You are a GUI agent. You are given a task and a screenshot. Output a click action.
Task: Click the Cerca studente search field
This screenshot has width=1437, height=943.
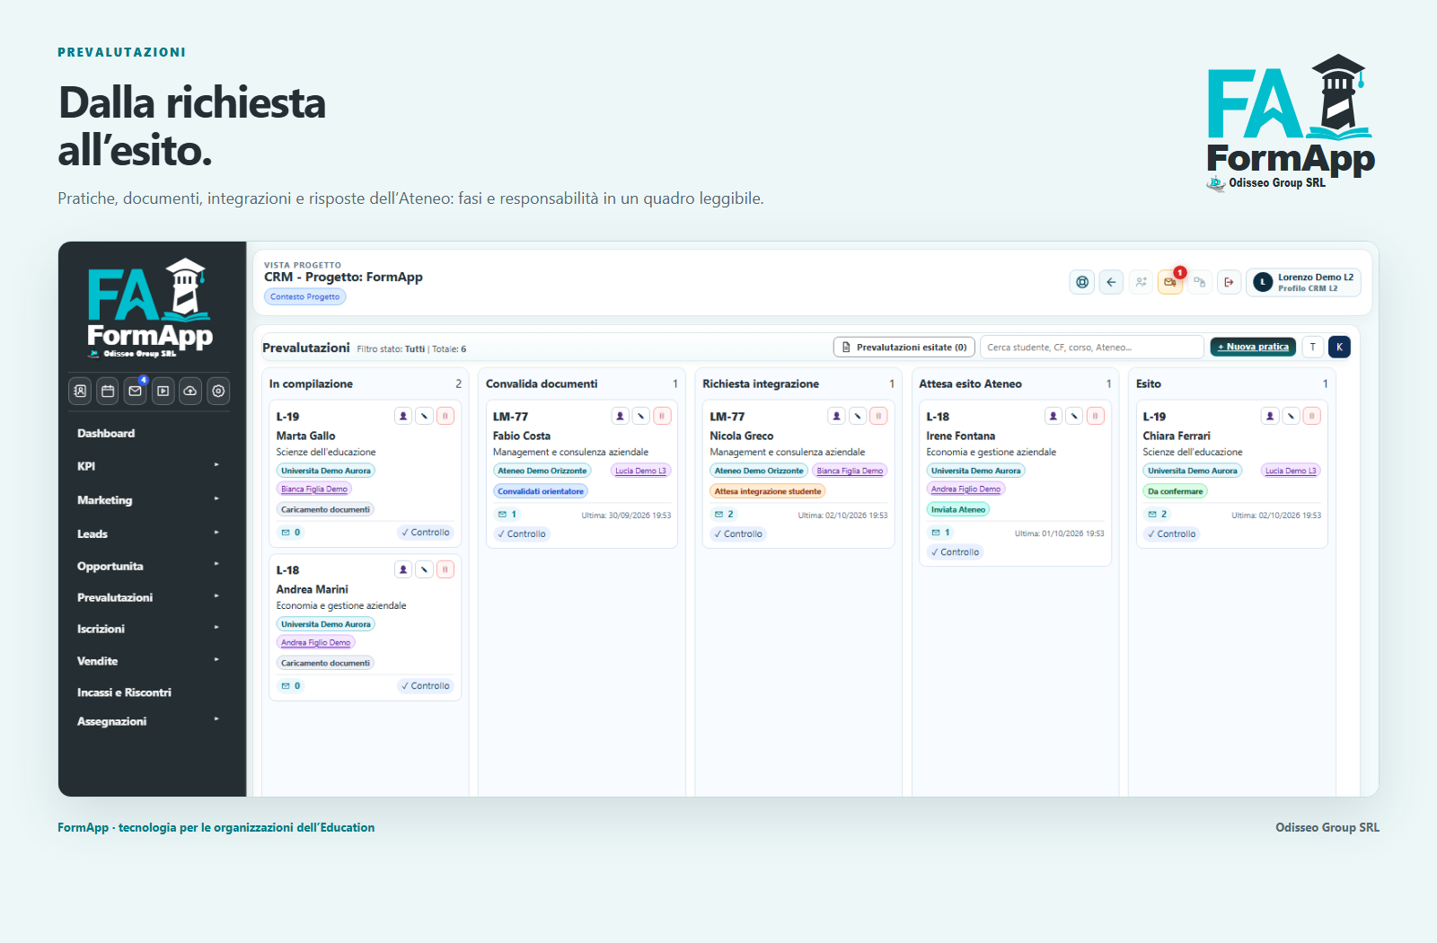tap(1091, 347)
